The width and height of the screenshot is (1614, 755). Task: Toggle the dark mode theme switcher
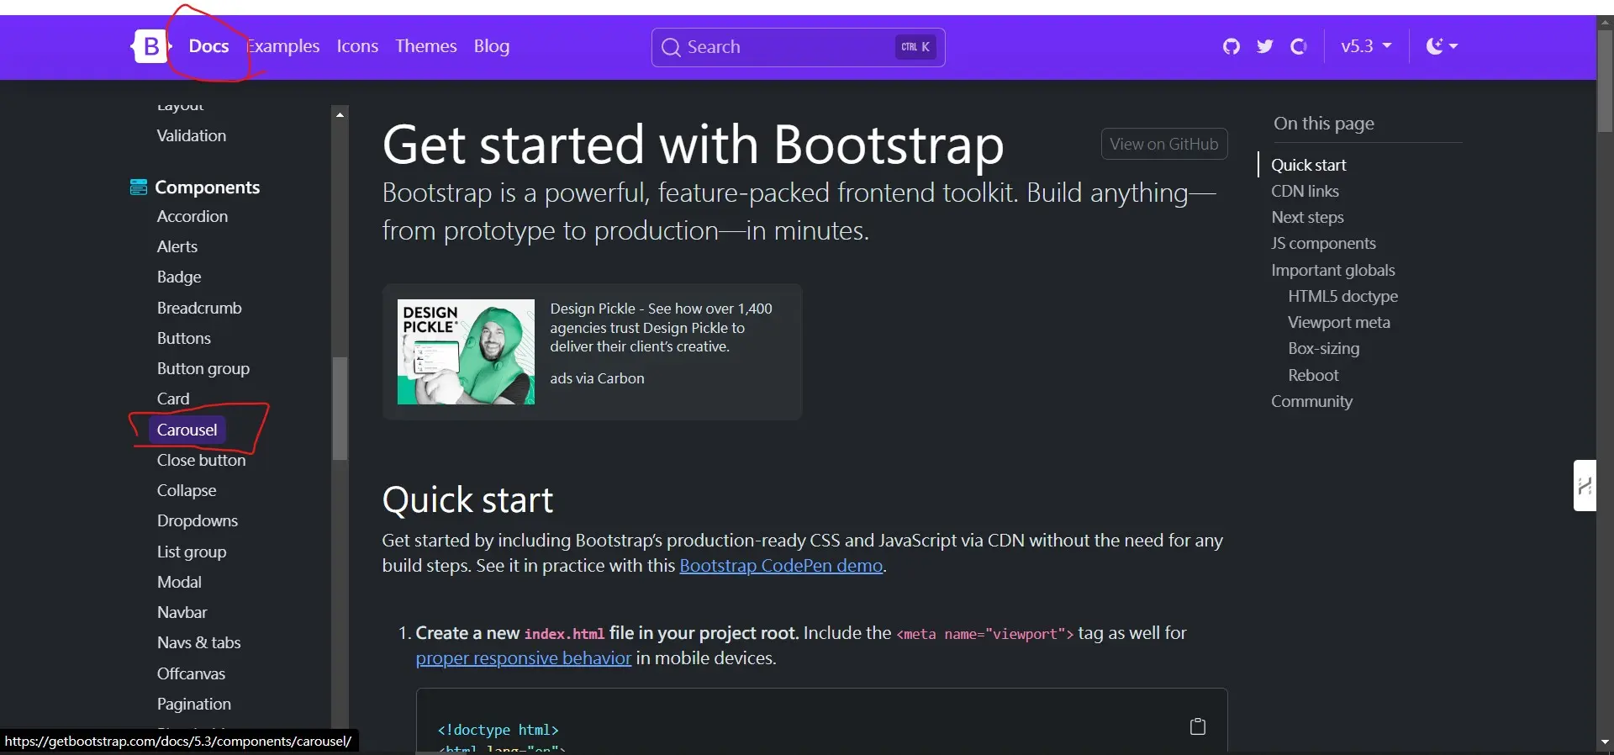pyautogui.click(x=1442, y=46)
